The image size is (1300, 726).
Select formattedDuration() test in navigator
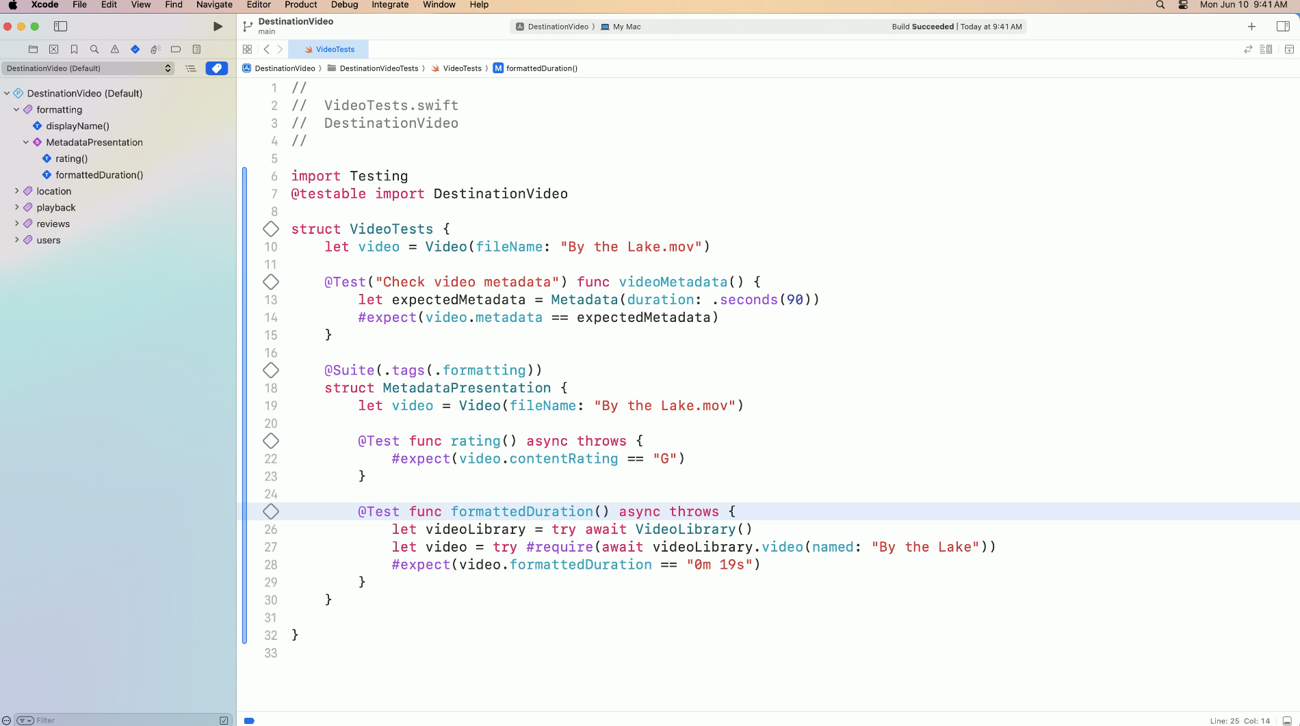pos(99,175)
